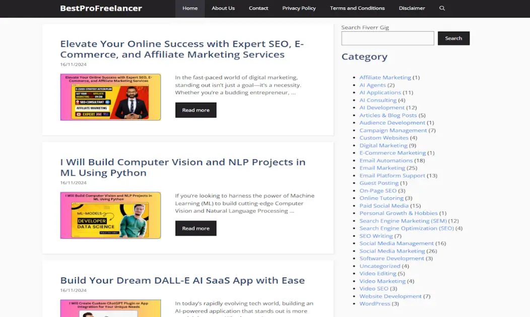Screen dimensions: 530x317
Task: Click the BestProFreelancer site logo text
Action: 101,8
